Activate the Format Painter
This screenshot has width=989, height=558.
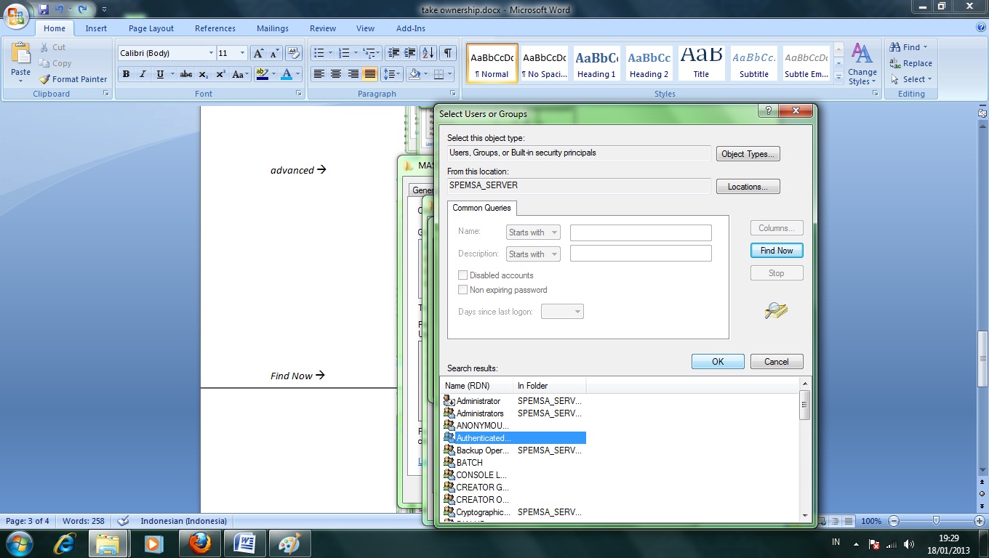(73, 79)
